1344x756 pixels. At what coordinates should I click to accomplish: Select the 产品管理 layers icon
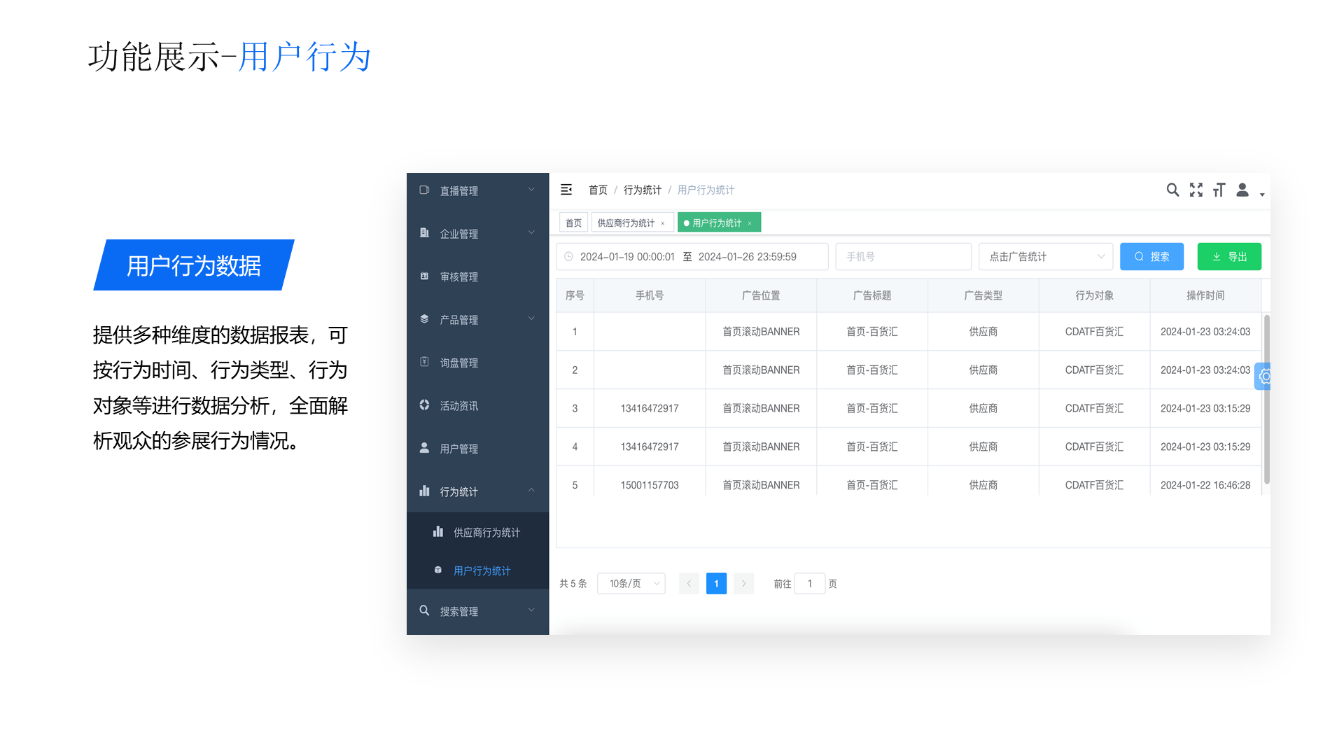tap(424, 319)
